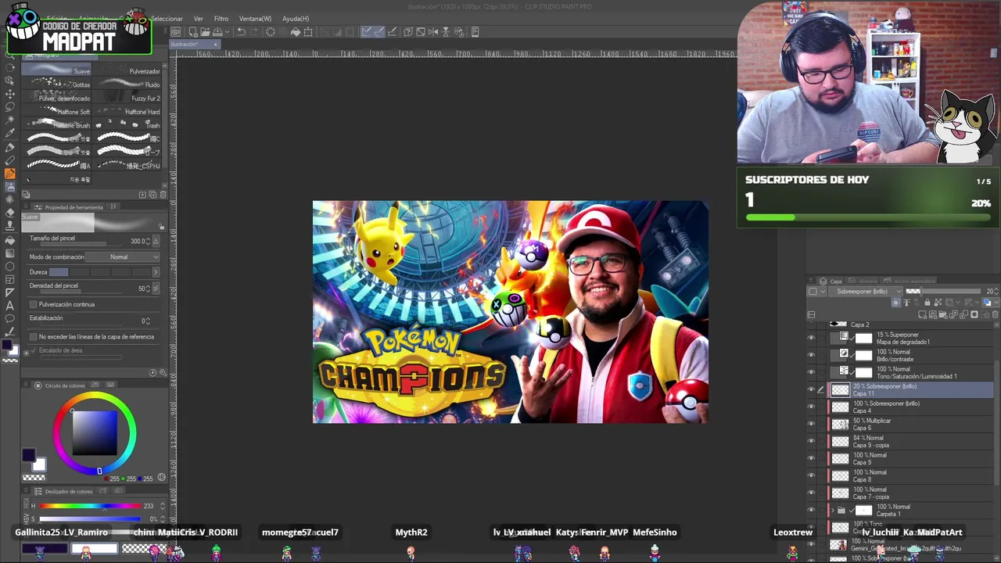
Task: Select the Halftone Hard brush
Action: (127, 111)
